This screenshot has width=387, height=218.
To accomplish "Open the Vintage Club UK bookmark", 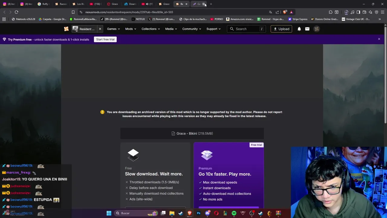I will [356, 19].
